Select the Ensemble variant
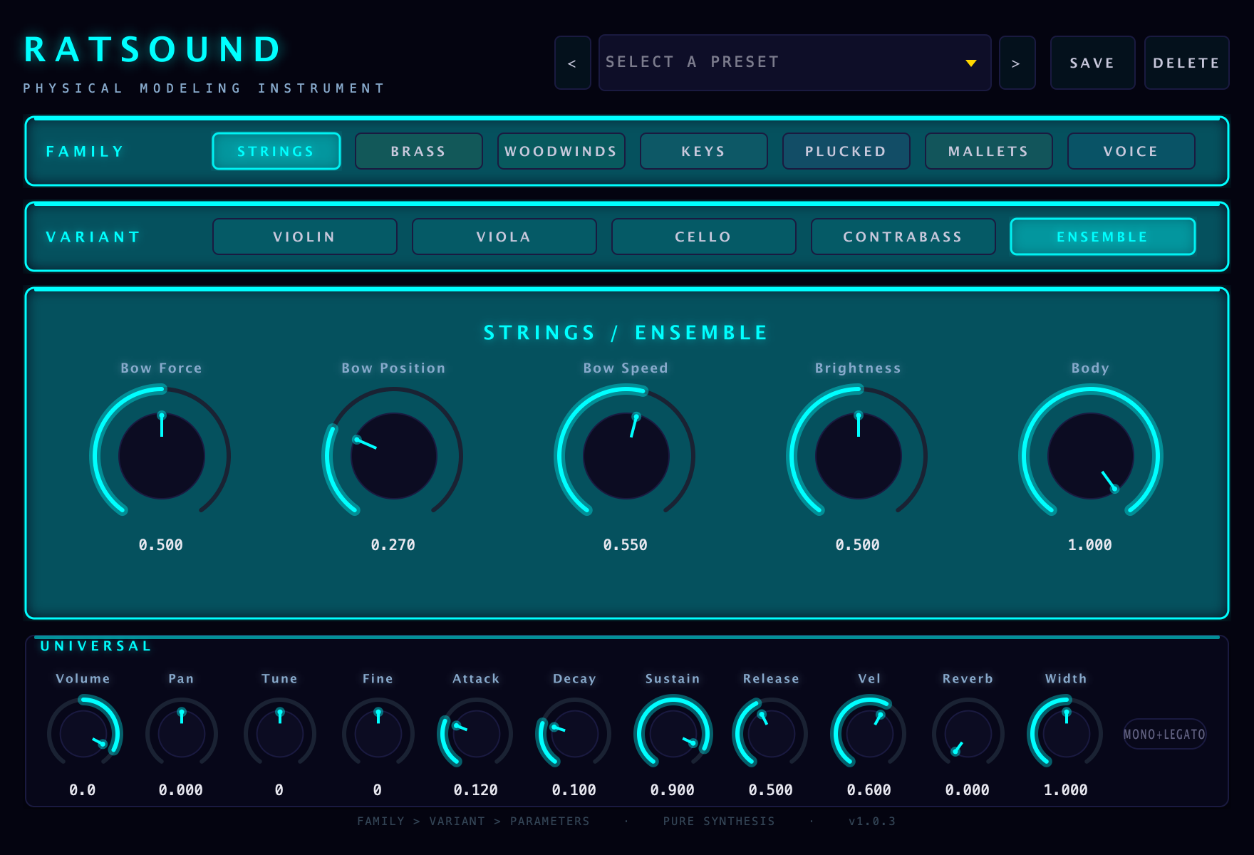 click(x=1103, y=237)
